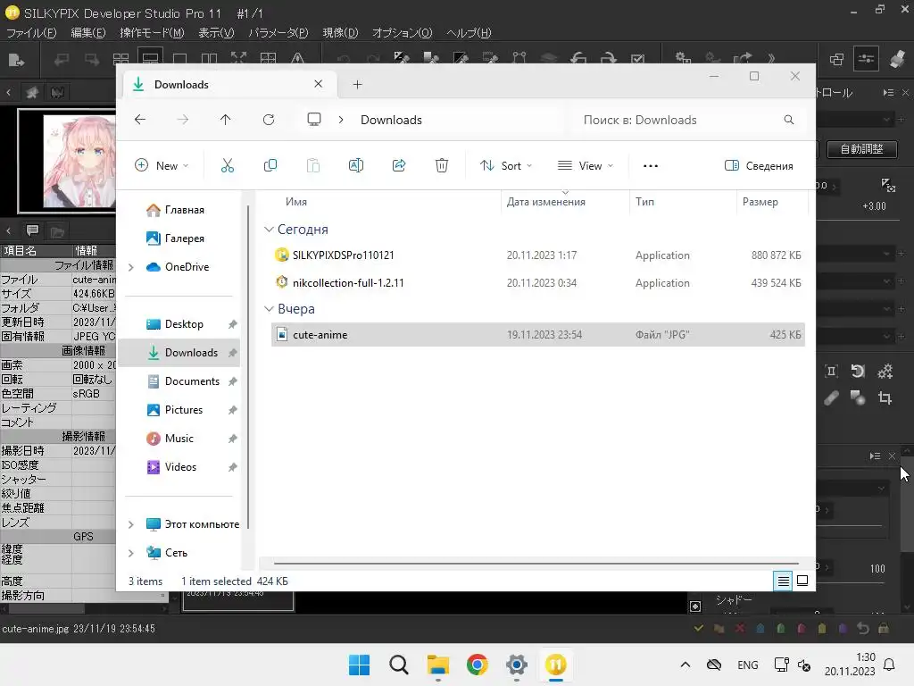Click the Copy icon in Explorer toolbar

click(270, 165)
